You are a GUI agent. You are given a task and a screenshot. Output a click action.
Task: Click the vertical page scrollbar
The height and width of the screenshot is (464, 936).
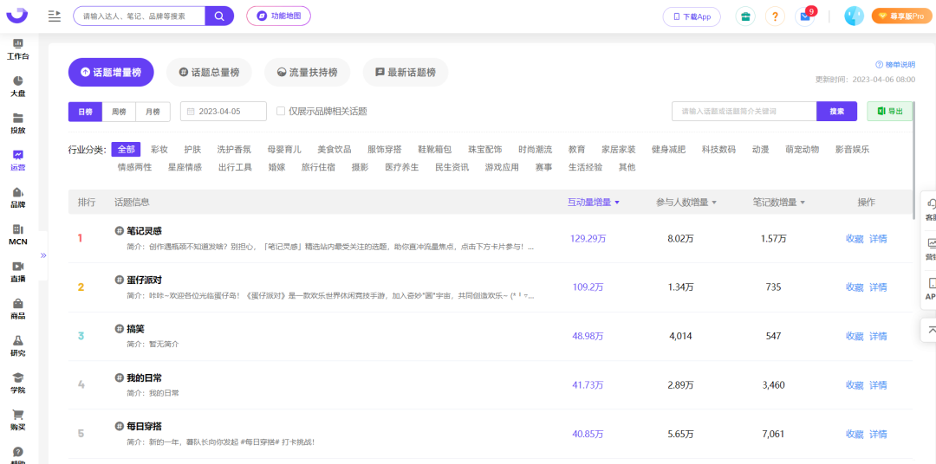[x=914, y=161]
